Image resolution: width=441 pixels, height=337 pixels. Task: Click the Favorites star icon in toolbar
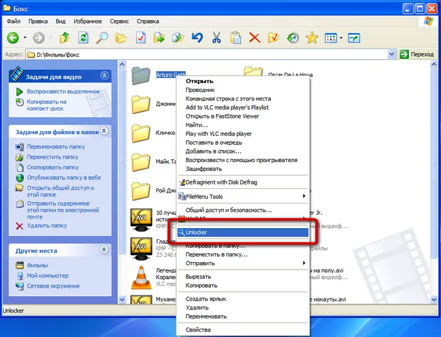pos(311,38)
